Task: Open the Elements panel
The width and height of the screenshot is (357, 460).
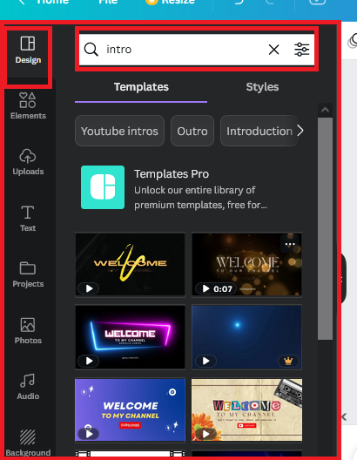Action: (28, 106)
